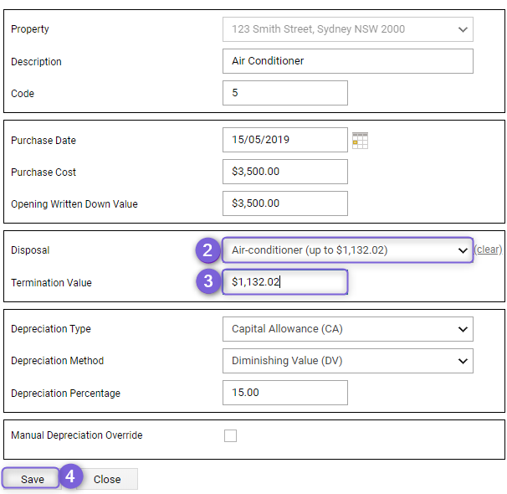
Task: Click the Property label
Action: (x=30, y=29)
